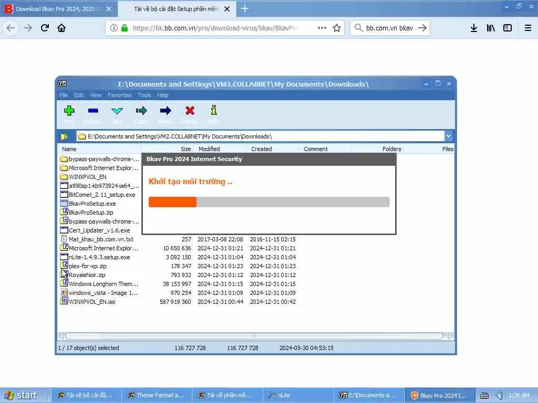Screen dimensions: 538x403
Task: Switch to Bkav Pro 2024 taskbar button
Action: point(440,395)
